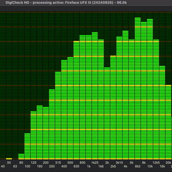172x172 pixels.
Task: Click the 800 frequency label
Action: tap(83, 163)
